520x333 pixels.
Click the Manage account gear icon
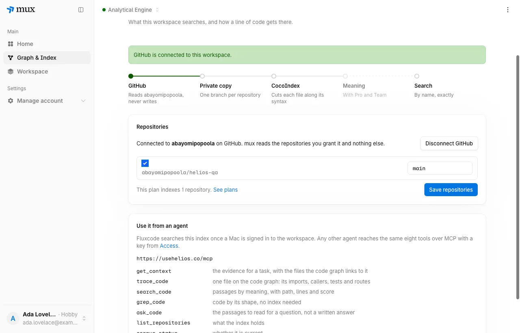coord(11,101)
